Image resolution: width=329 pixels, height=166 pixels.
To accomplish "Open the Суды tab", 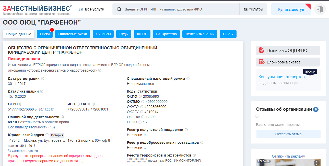I will point(124,34).
